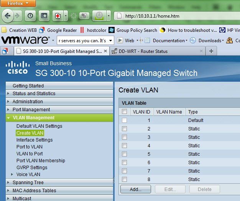The width and height of the screenshot is (240, 201).
Task: Click the community people icon
Action: click(229, 40)
